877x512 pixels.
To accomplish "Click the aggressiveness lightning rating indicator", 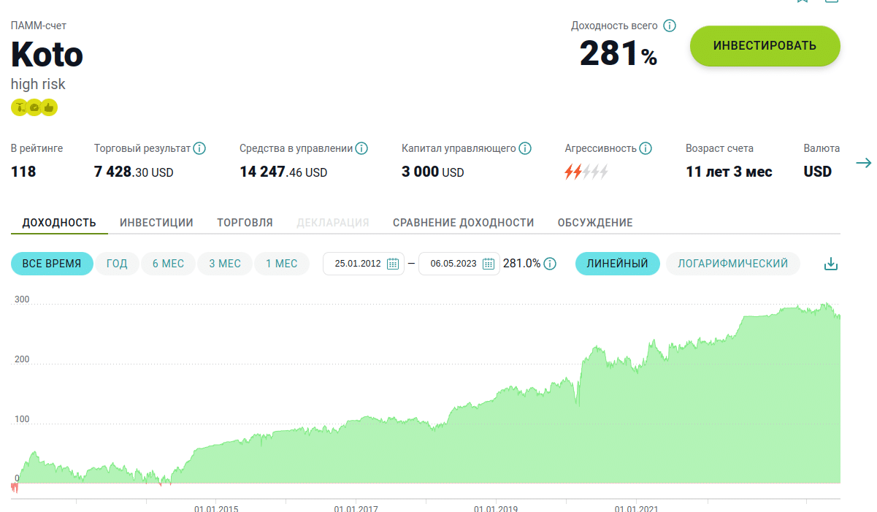I will click(586, 172).
